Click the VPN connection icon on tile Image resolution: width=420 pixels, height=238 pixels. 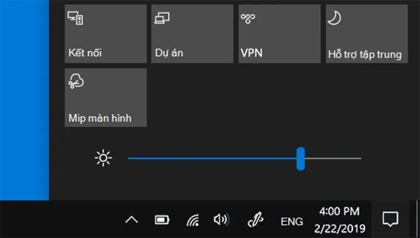pos(248,18)
